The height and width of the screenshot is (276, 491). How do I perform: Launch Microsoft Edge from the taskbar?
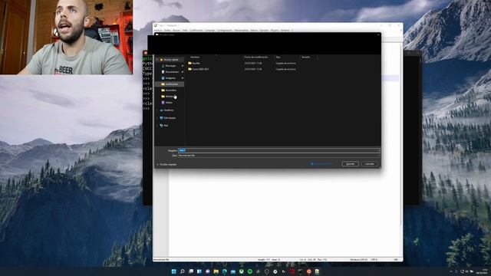pyautogui.click(x=225, y=271)
